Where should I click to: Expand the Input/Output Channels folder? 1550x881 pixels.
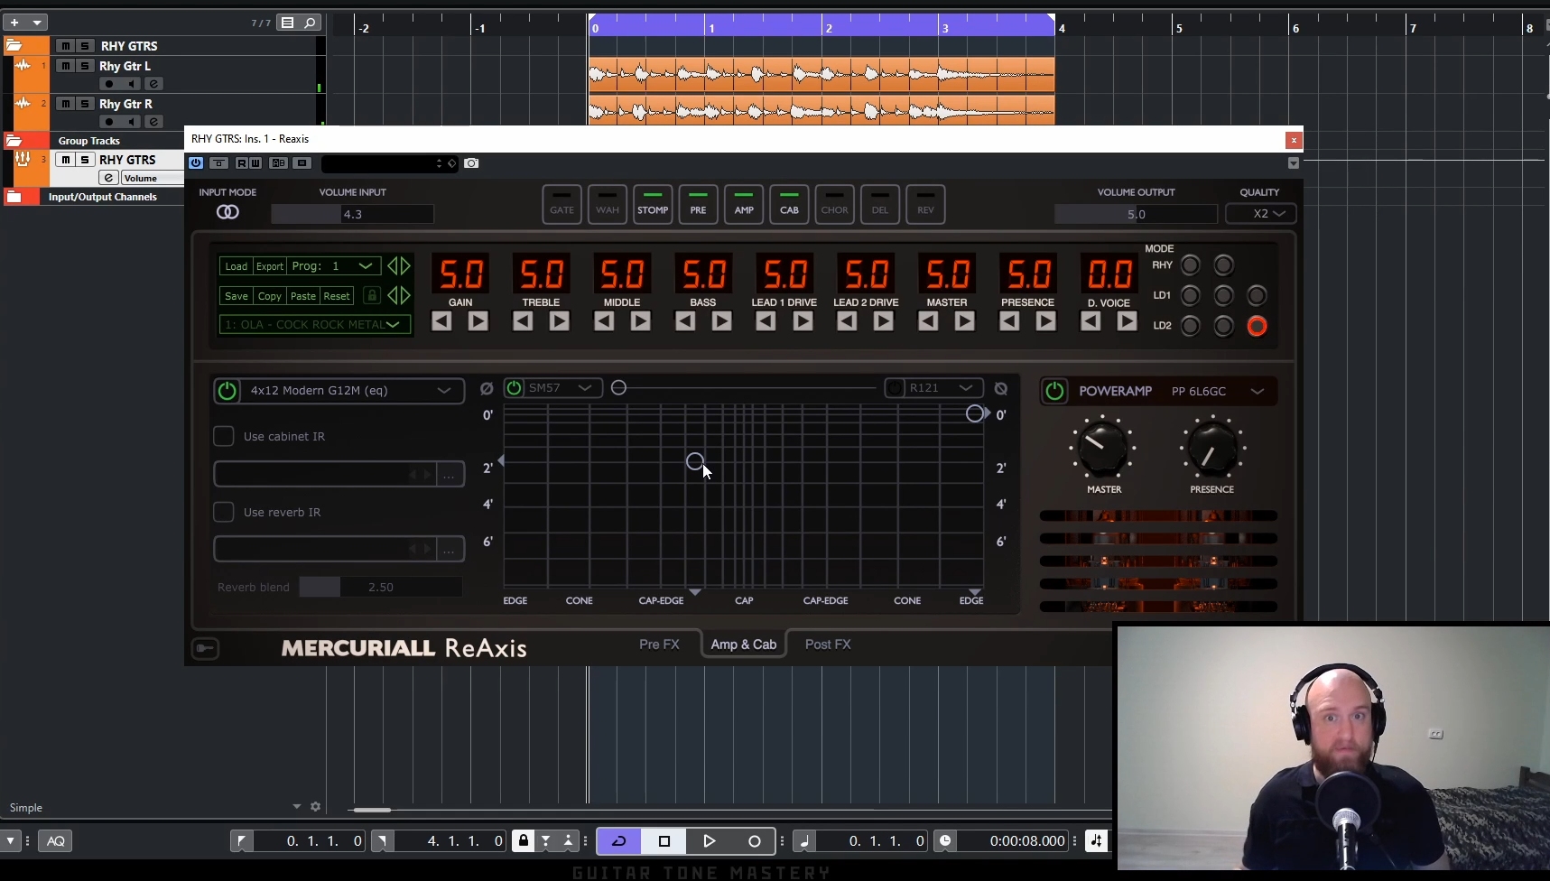pyautogui.click(x=14, y=197)
